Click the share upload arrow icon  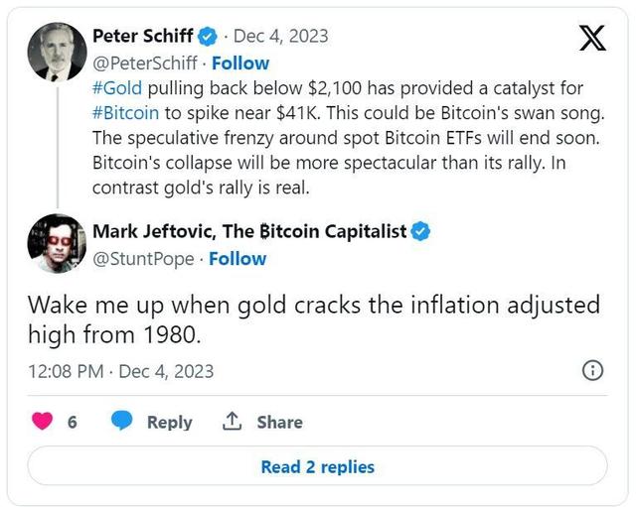(x=233, y=422)
